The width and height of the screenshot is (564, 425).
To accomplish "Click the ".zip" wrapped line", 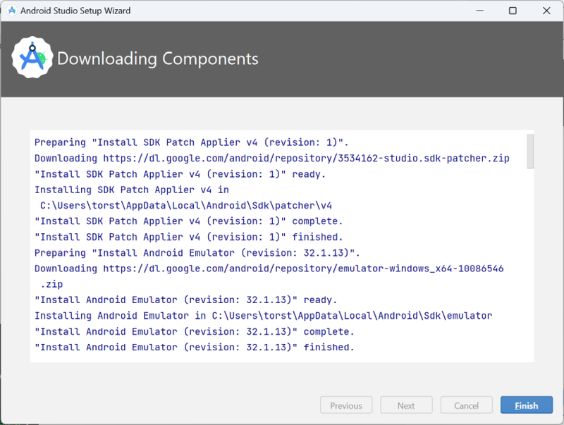I will (51, 285).
